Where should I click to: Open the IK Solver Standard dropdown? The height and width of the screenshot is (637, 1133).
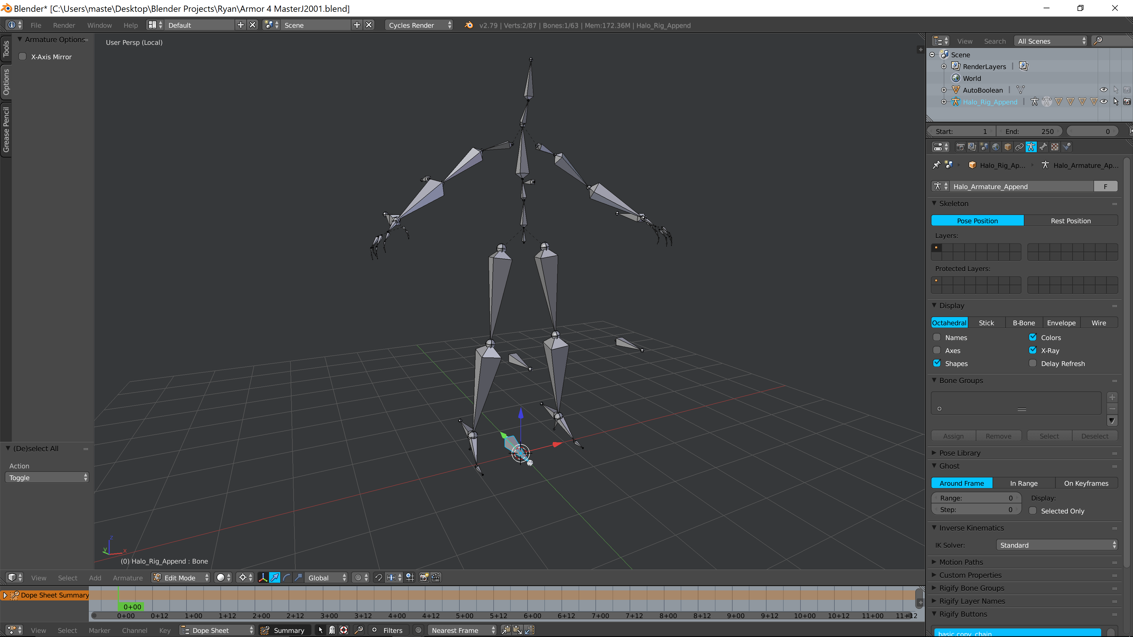tap(1057, 545)
